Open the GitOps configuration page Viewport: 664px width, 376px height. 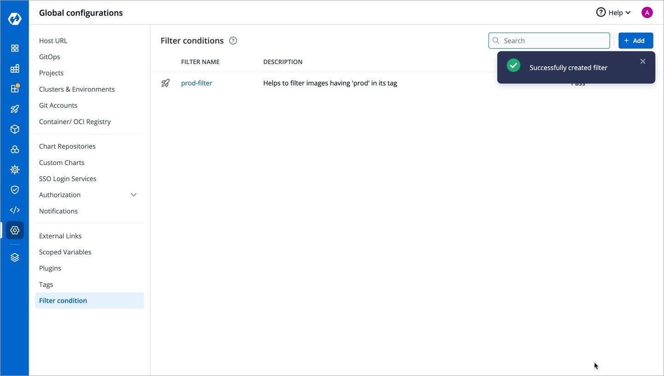point(49,57)
